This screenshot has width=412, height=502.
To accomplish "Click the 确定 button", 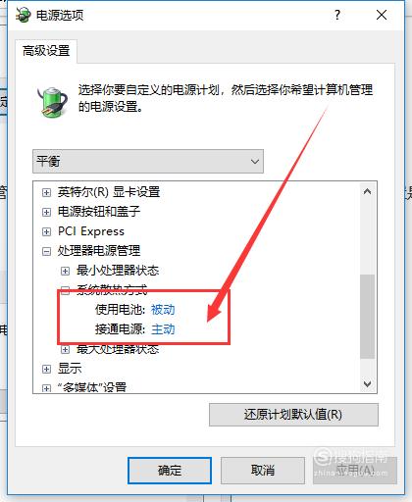I will pos(170,471).
